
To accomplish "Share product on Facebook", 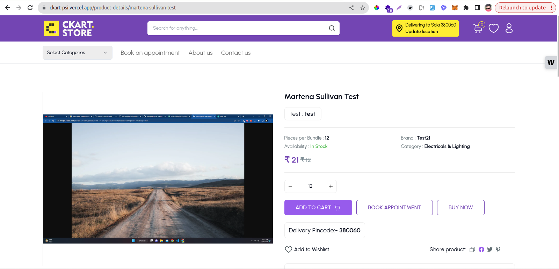I will pos(481,249).
